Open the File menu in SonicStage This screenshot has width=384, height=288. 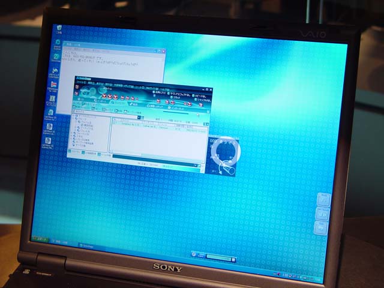[82, 83]
